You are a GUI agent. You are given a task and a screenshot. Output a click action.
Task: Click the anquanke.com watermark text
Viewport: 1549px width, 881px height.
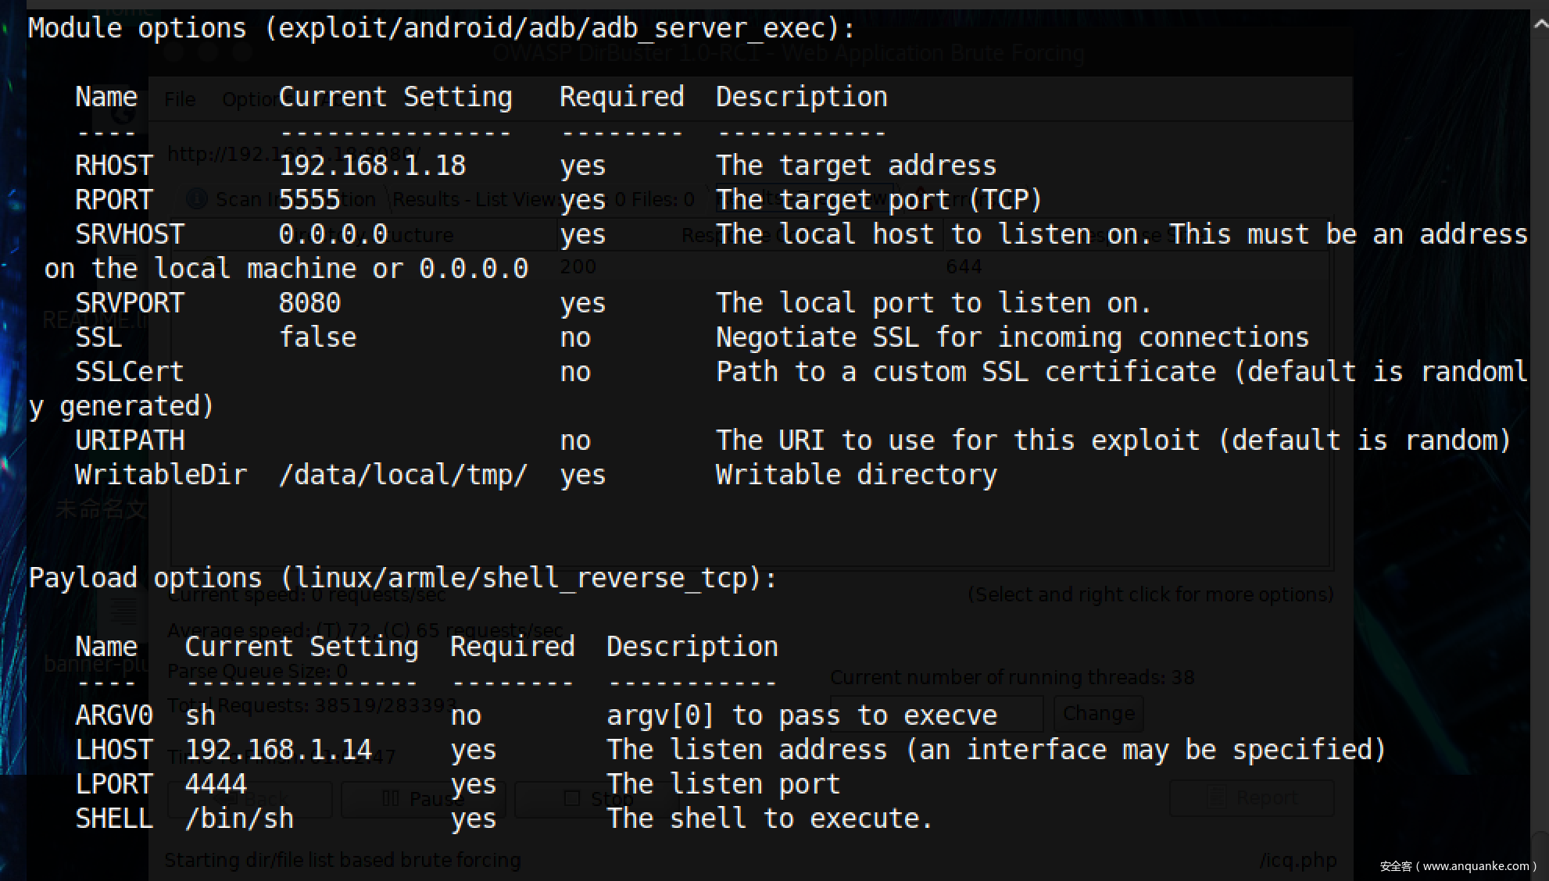click(1458, 865)
